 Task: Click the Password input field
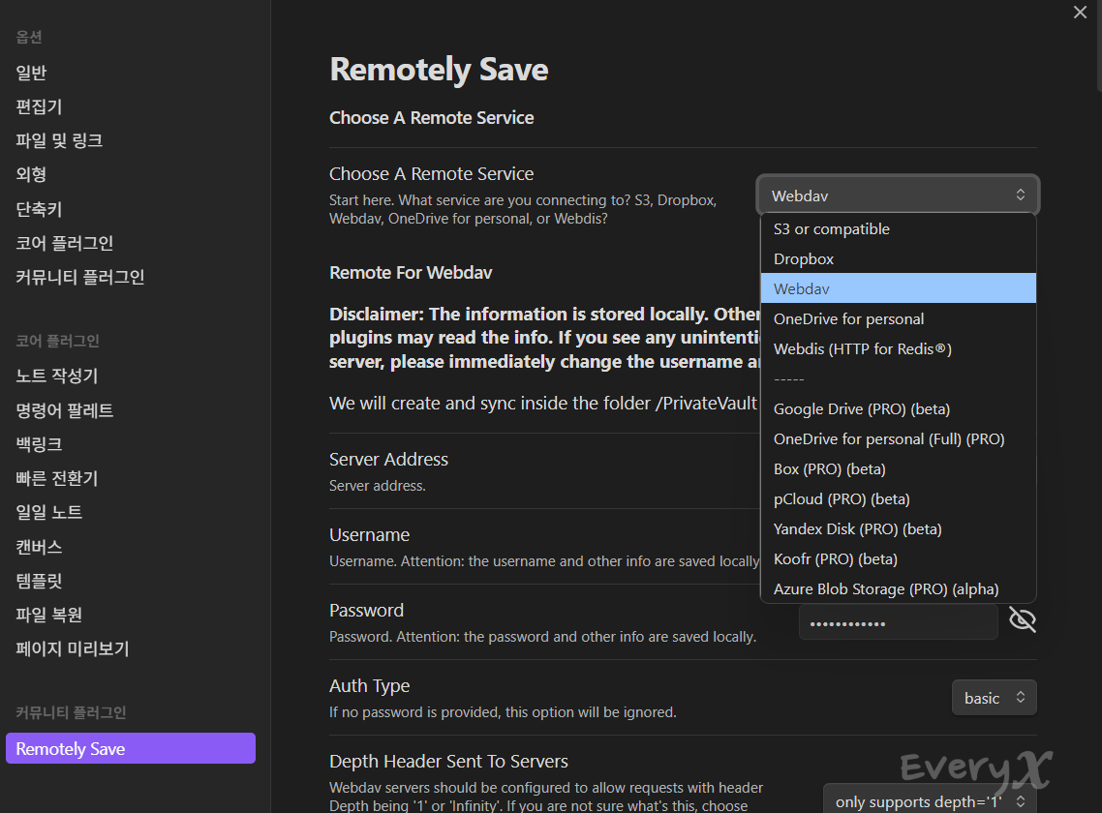899,622
